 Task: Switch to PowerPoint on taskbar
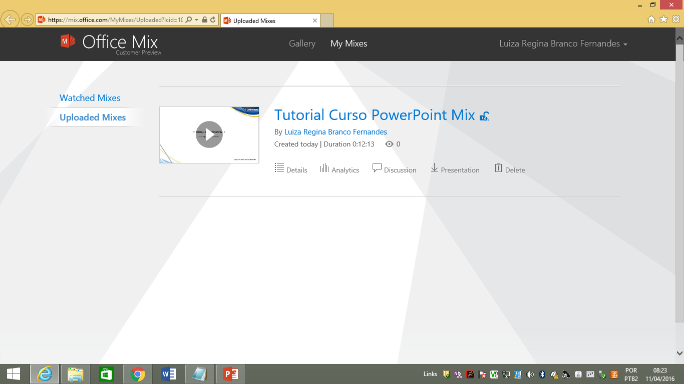click(231, 374)
